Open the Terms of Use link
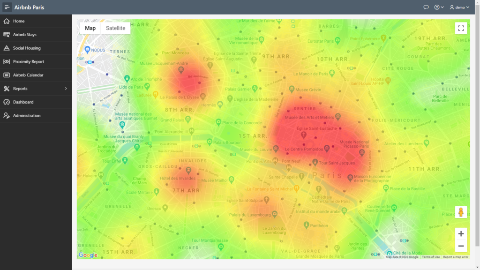 tap(431, 257)
